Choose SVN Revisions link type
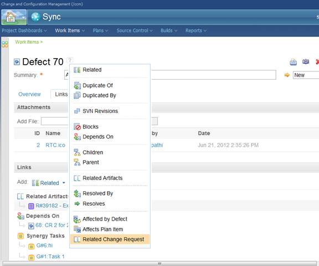Screen dimensions: 319x266 (x=110, y=111)
